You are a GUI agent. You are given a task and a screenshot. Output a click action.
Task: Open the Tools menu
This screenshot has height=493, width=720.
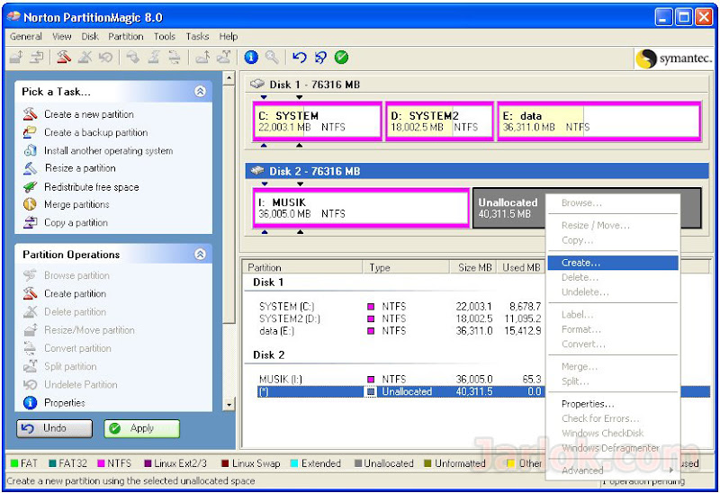click(165, 36)
